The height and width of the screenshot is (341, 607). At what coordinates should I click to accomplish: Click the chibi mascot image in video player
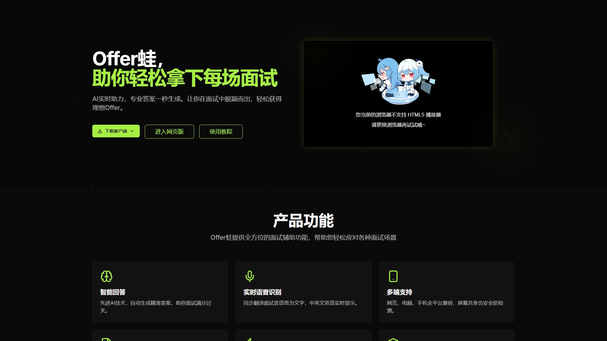[398, 81]
